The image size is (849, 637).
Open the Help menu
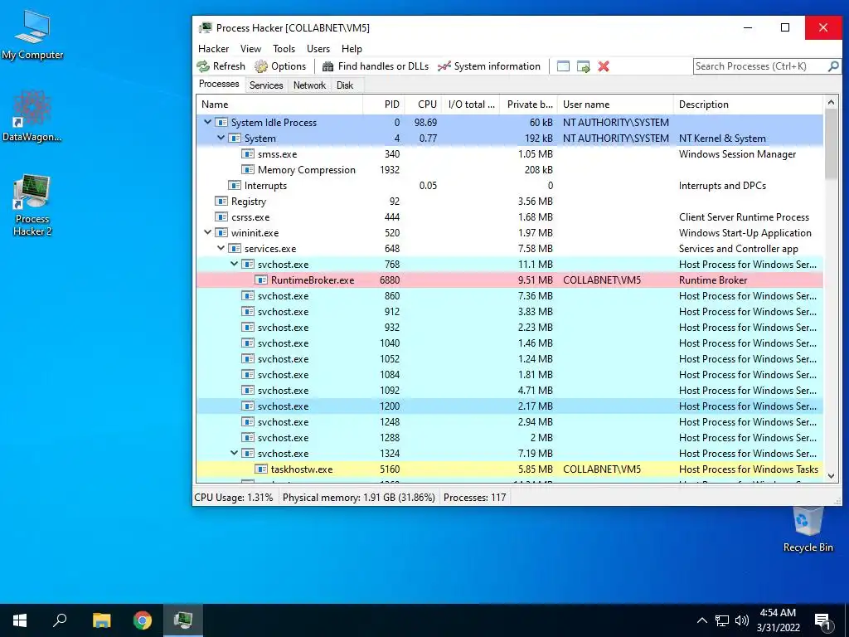352,49
